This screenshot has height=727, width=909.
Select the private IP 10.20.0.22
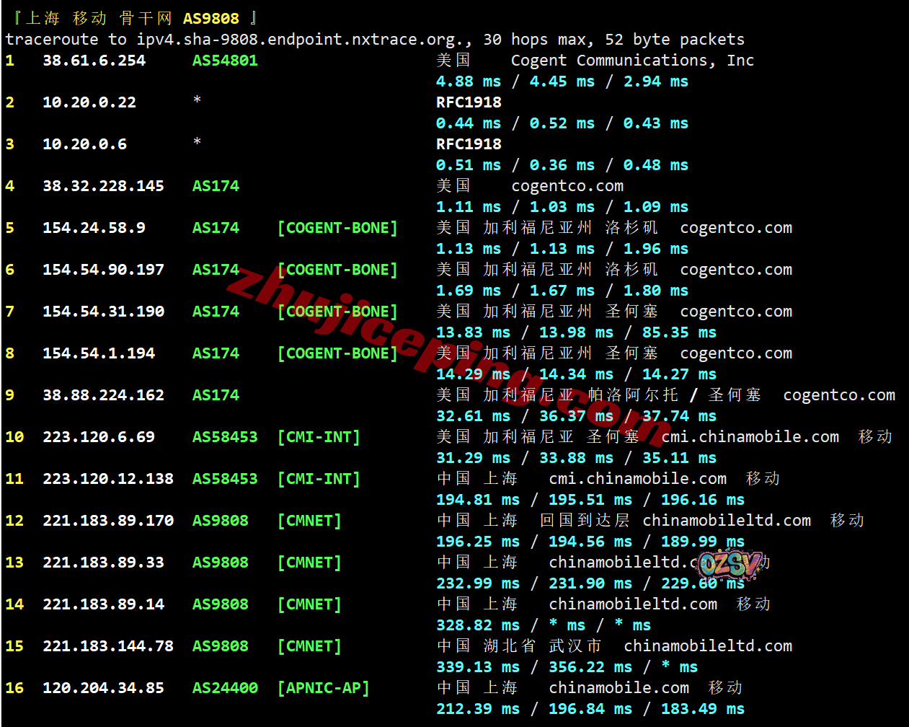point(89,102)
